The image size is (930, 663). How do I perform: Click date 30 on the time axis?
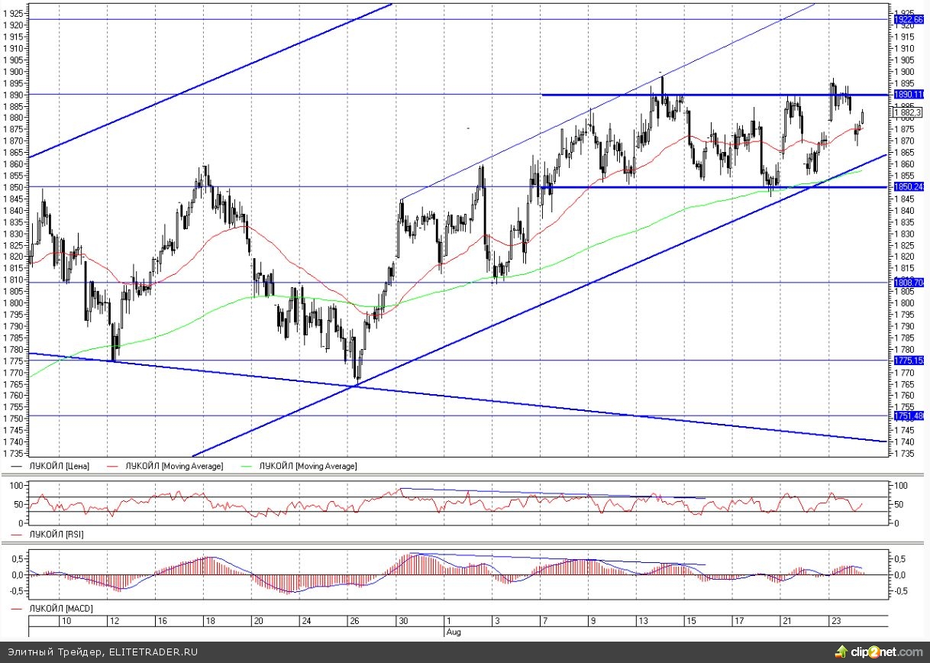(402, 622)
